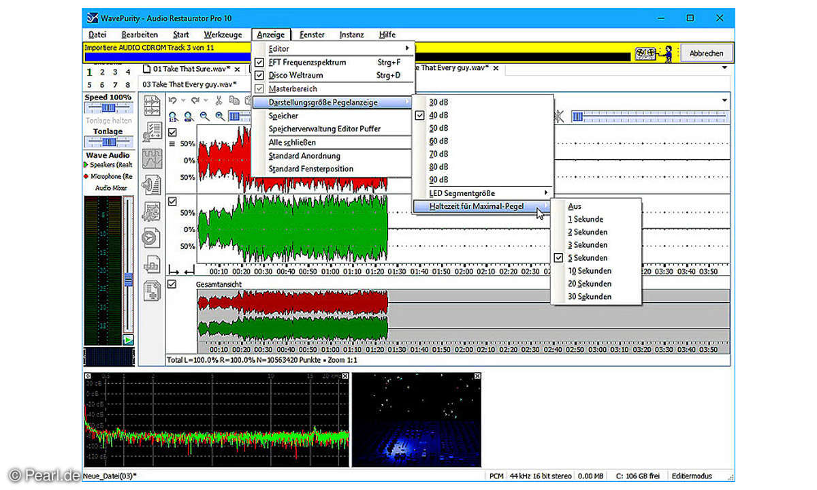Click the Speed slider

pos(108,108)
